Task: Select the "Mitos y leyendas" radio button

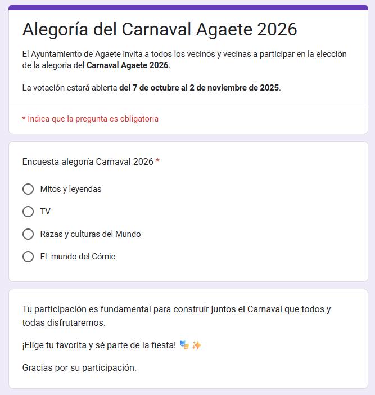Action: 28,189
